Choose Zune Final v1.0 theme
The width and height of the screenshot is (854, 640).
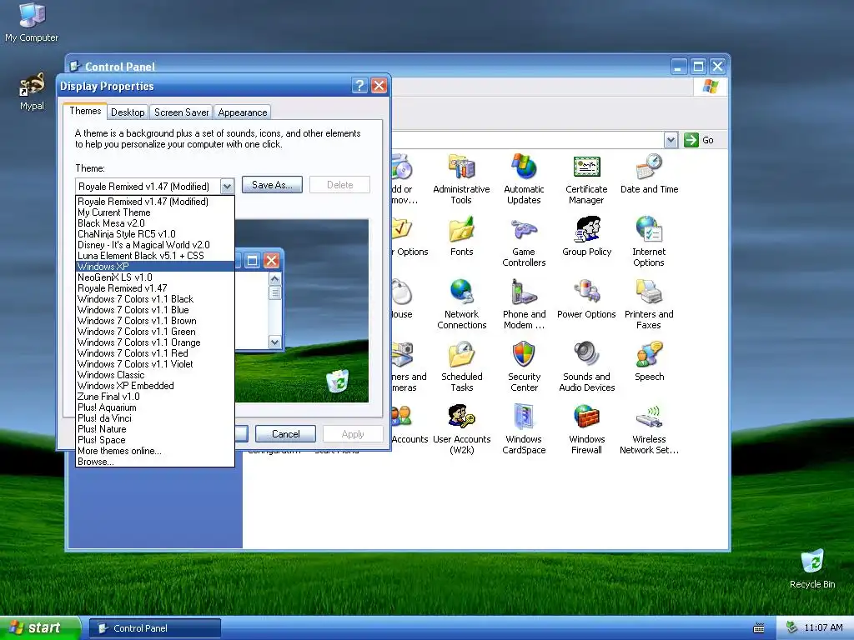154,397
